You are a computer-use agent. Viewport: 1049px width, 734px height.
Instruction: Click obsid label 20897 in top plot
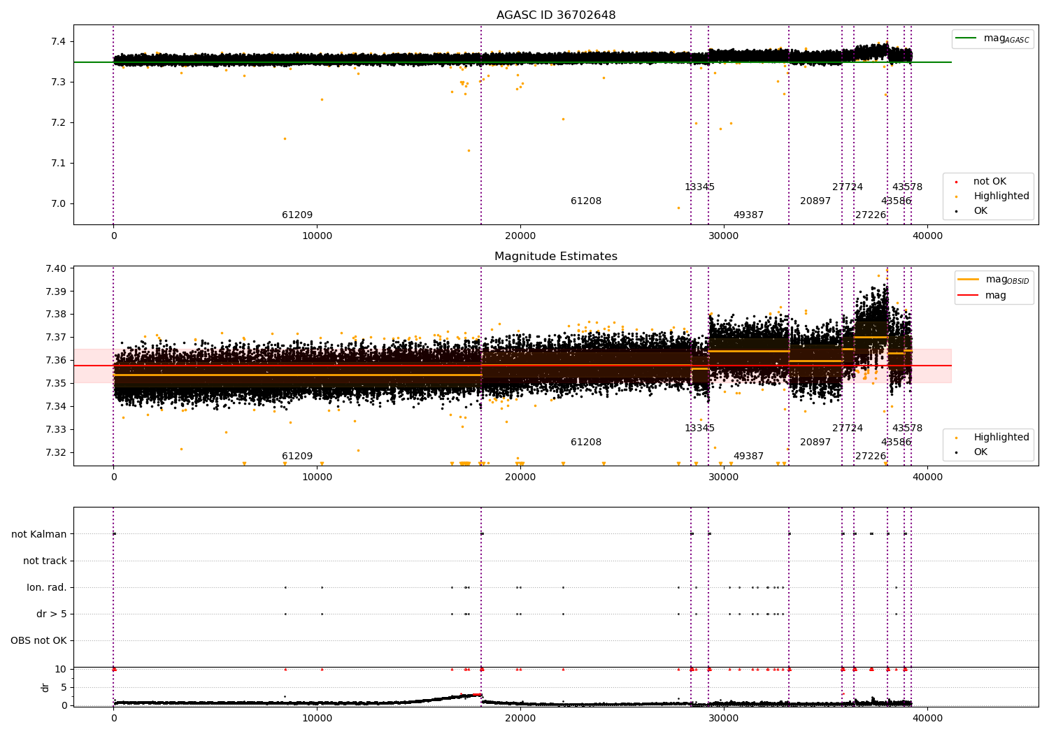[x=815, y=201]
